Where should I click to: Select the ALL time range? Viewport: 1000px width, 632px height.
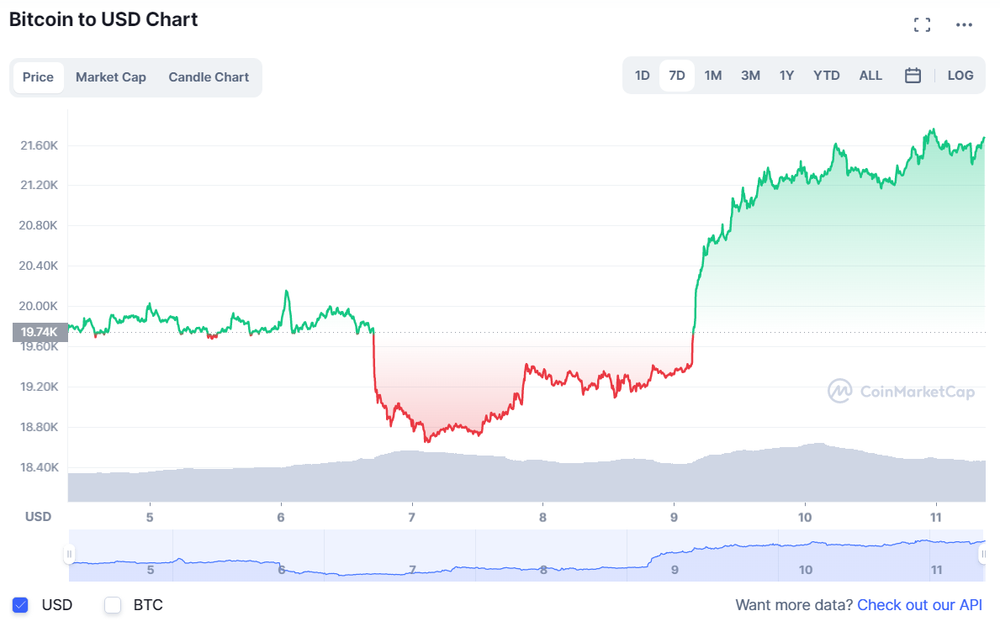(870, 75)
